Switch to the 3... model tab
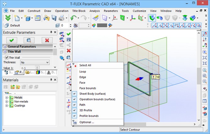The height and width of the screenshot is (134, 210). point(8,72)
